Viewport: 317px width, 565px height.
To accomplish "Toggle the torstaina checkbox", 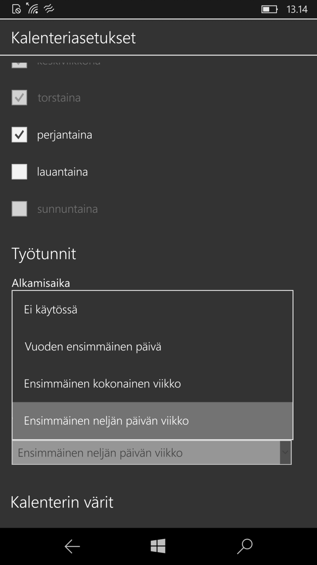I will pyautogui.click(x=19, y=97).
